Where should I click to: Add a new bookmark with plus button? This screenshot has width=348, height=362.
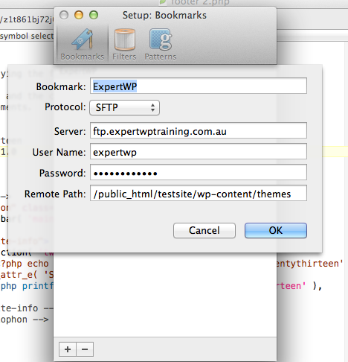pyautogui.click(x=68, y=349)
